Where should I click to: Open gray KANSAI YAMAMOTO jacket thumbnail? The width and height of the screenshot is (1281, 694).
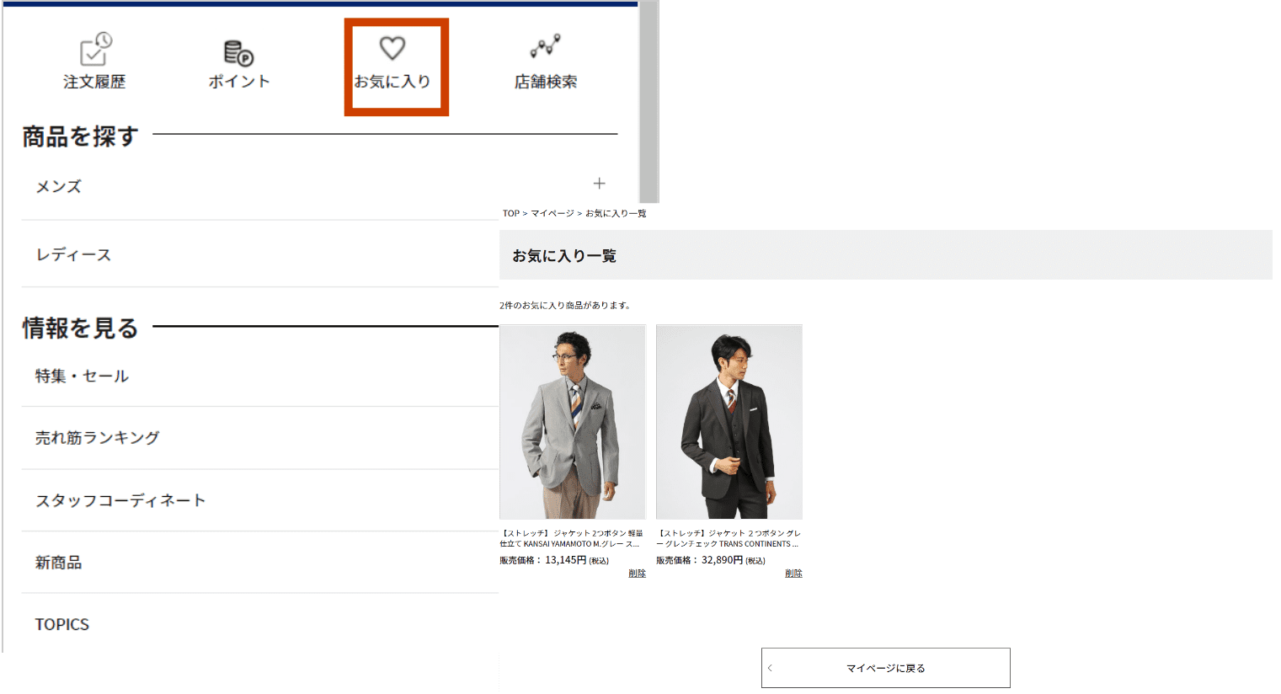(x=573, y=422)
